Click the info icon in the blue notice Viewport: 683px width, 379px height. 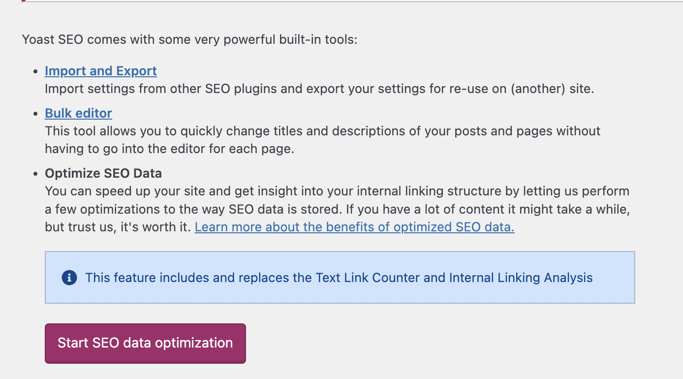pos(69,278)
